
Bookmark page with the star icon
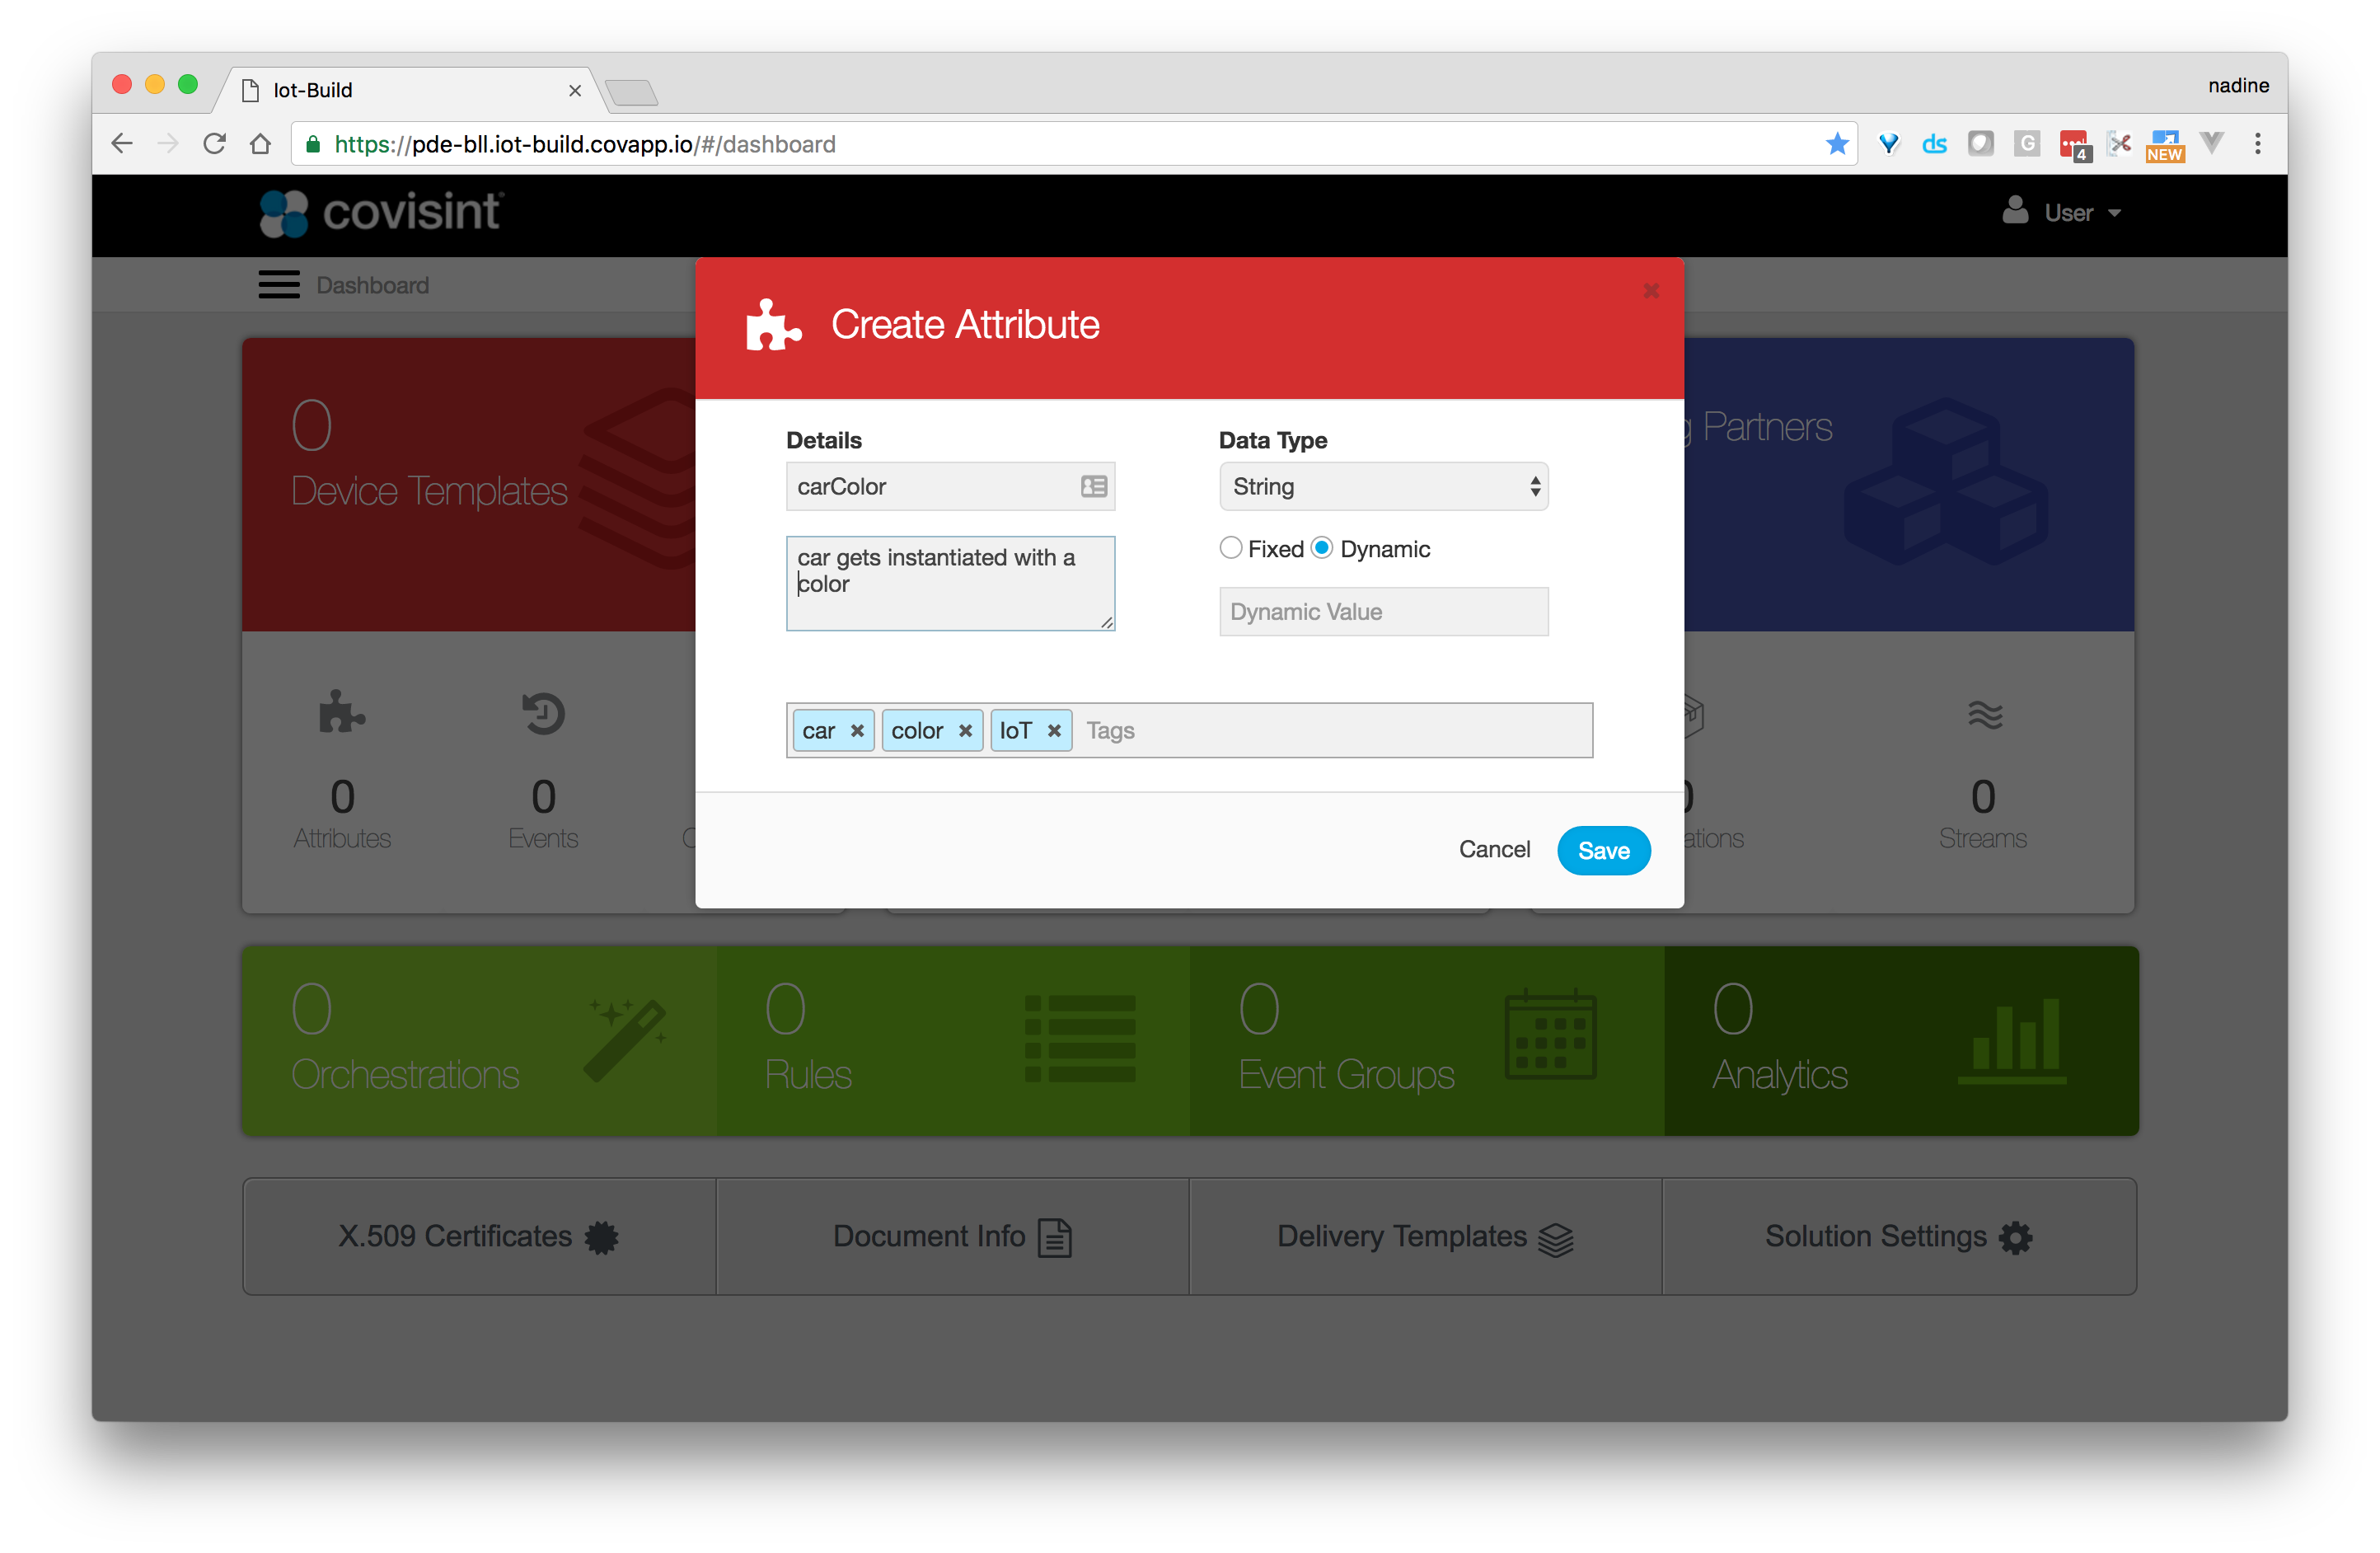tap(1836, 144)
